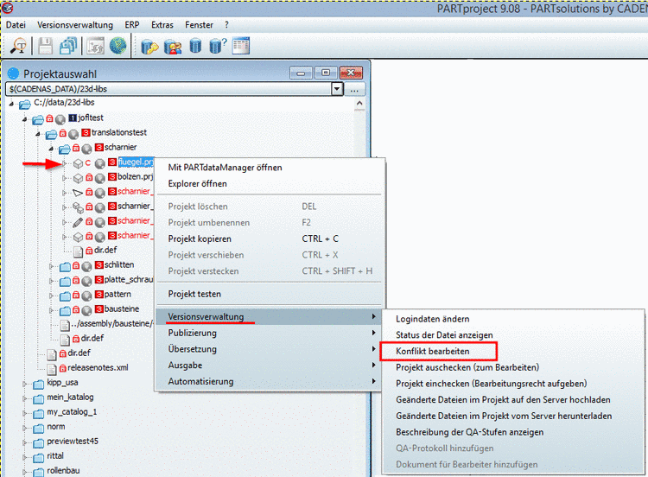648x477 pixels.
Task: Click the save all multiple floppies icon
Action: click(67, 46)
